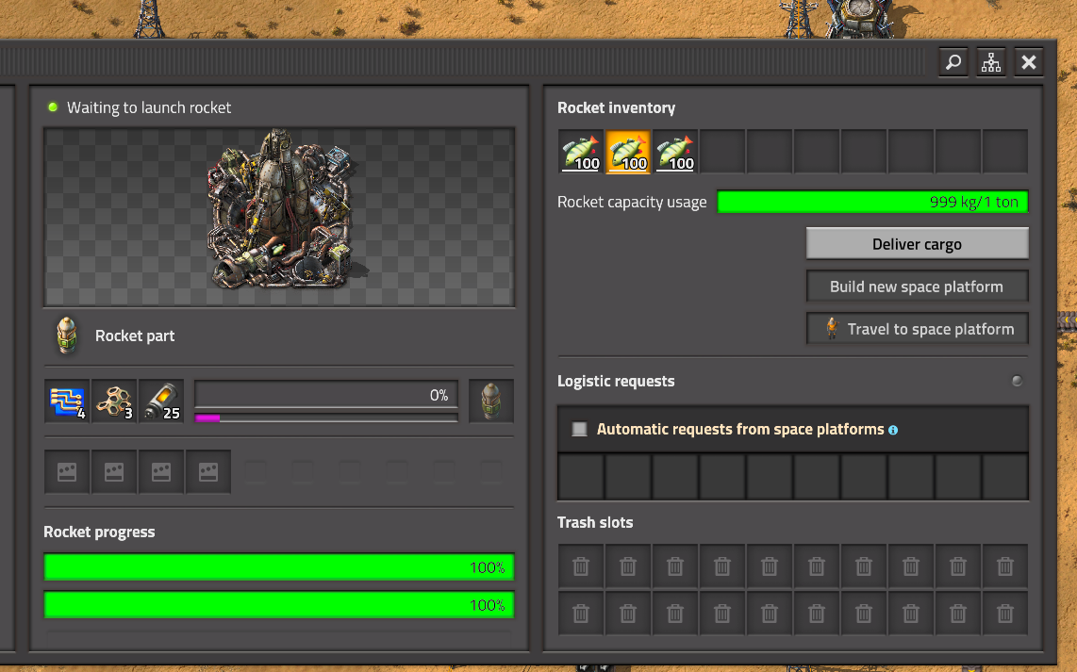Click the rocket part output slot icon
This screenshot has height=672, width=1077.
pos(491,401)
